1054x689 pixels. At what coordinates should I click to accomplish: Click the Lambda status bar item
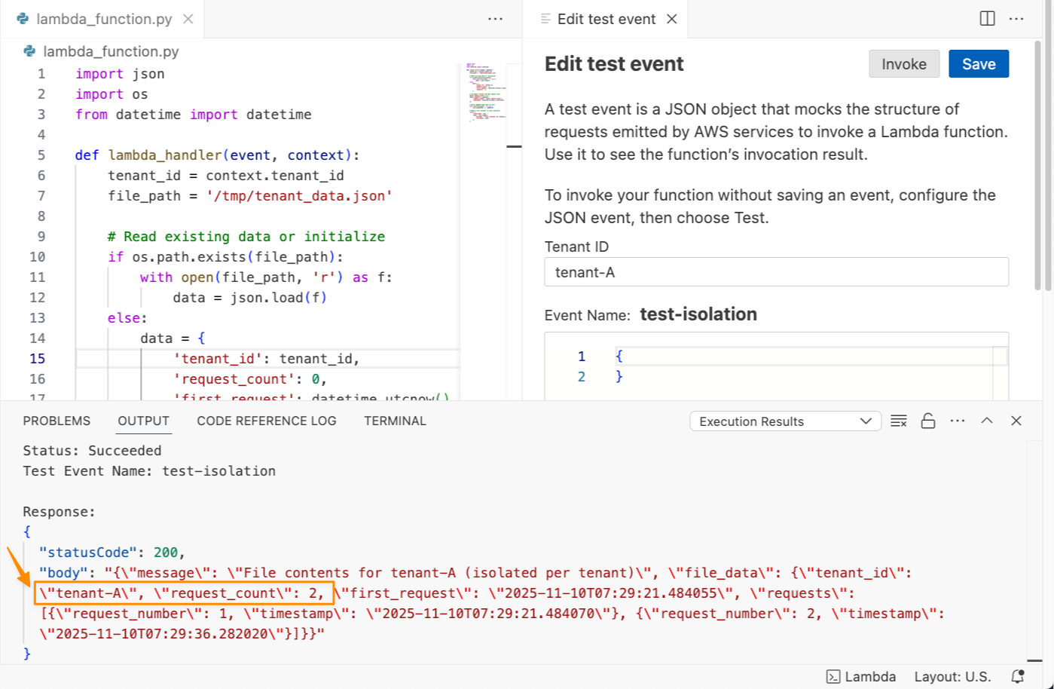click(x=861, y=676)
